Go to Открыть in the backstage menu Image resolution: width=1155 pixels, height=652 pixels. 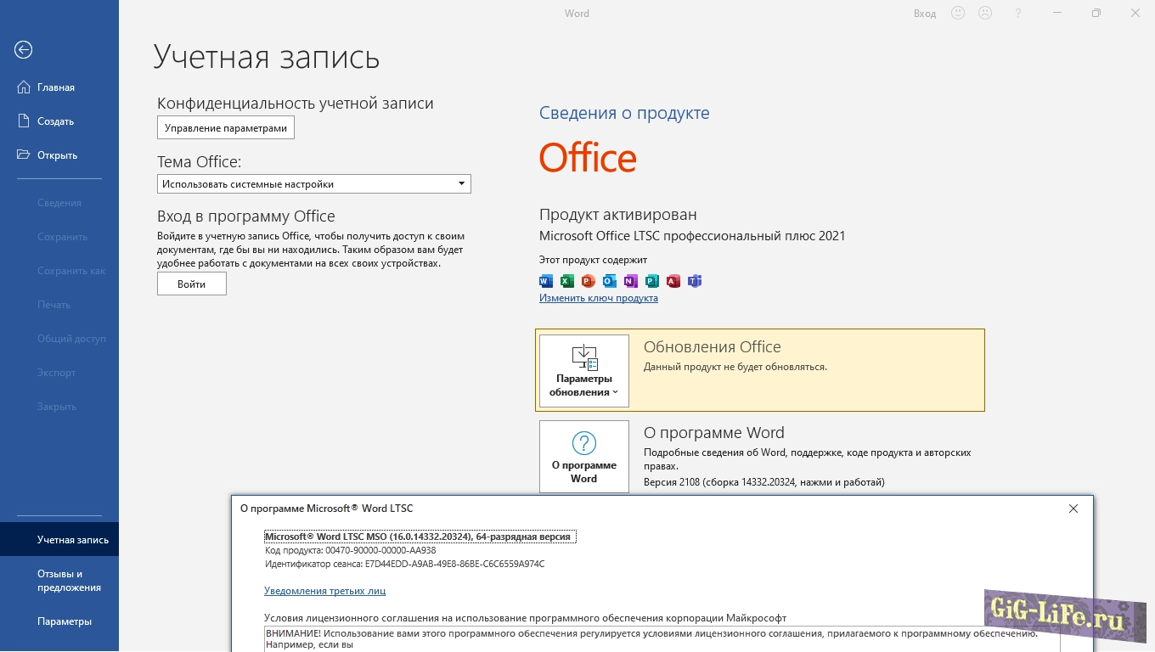click(57, 155)
